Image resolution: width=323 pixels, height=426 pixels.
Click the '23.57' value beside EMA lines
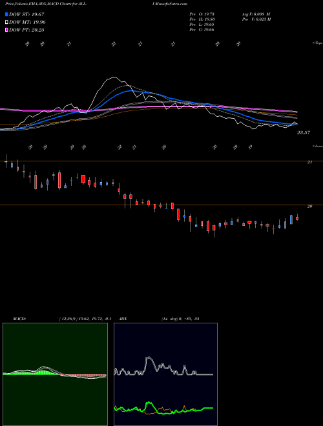pyautogui.click(x=304, y=132)
